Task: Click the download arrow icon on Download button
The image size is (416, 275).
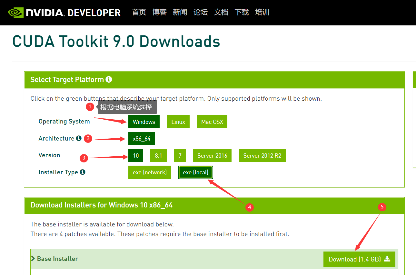Action: [x=387, y=259]
